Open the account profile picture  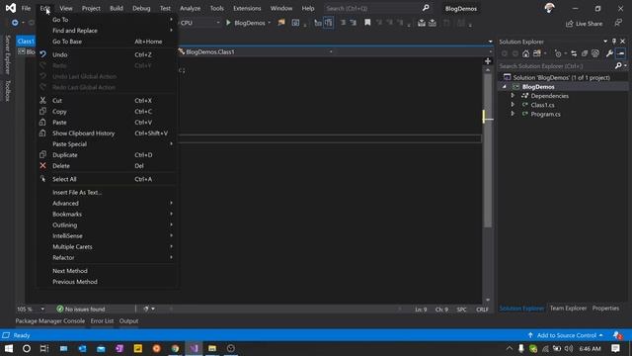(549, 8)
